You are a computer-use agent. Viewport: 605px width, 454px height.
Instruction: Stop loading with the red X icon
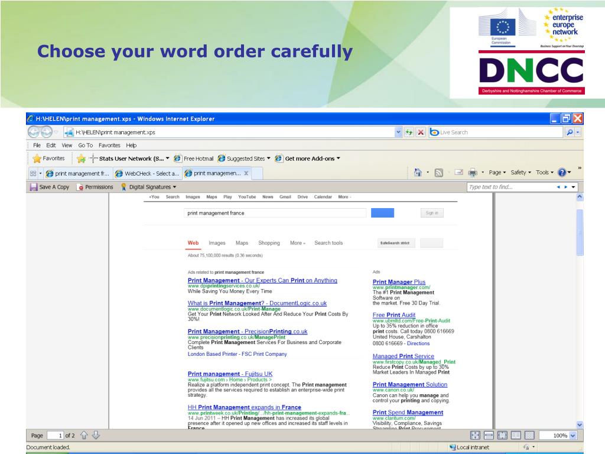421,132
